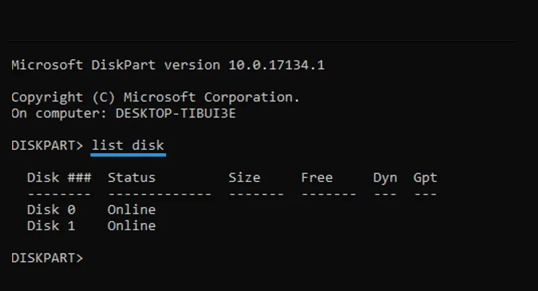The image size is (538, 291).
Task: Click the 'Microsoft DiskPart version' text
Action: pos(116,65)
